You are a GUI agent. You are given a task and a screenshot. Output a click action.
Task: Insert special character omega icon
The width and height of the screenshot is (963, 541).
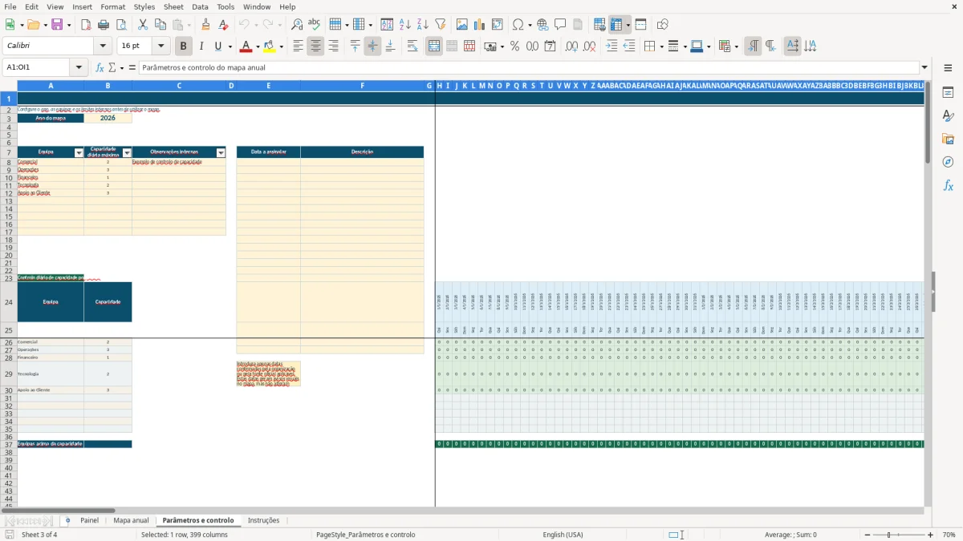click(518, 25)
